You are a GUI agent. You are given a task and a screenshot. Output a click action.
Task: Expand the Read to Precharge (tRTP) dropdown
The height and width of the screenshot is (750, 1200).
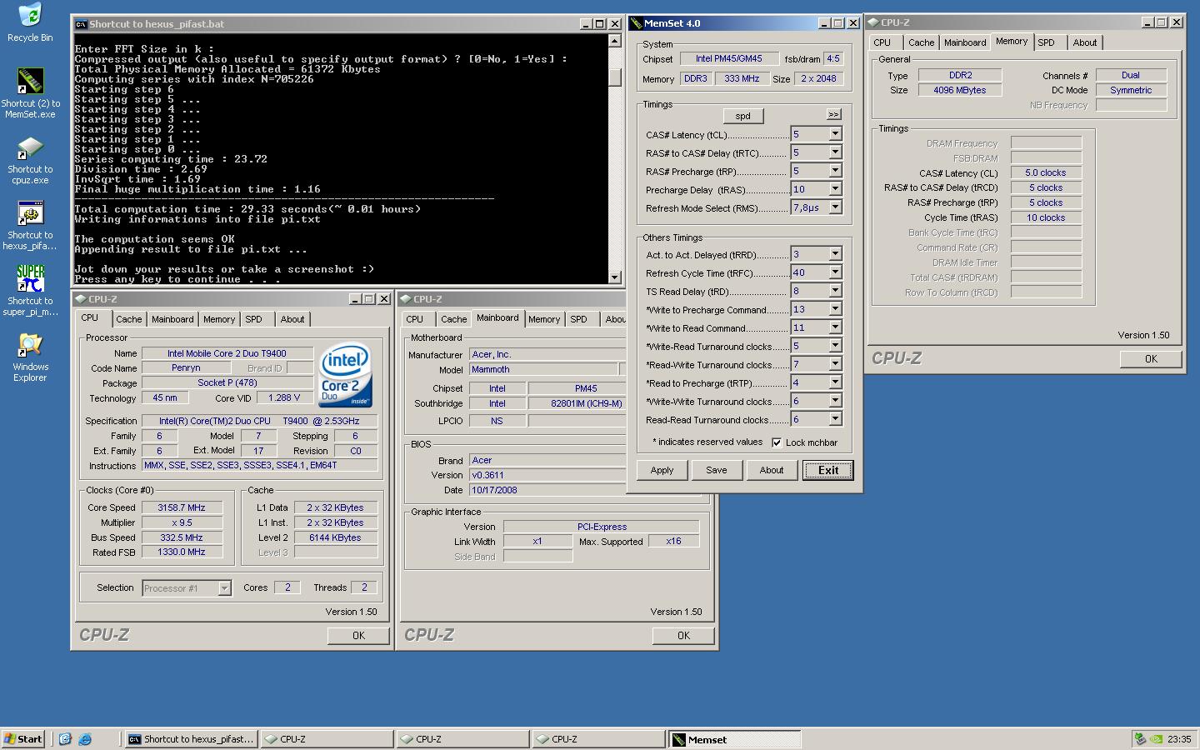pos(834,382)
